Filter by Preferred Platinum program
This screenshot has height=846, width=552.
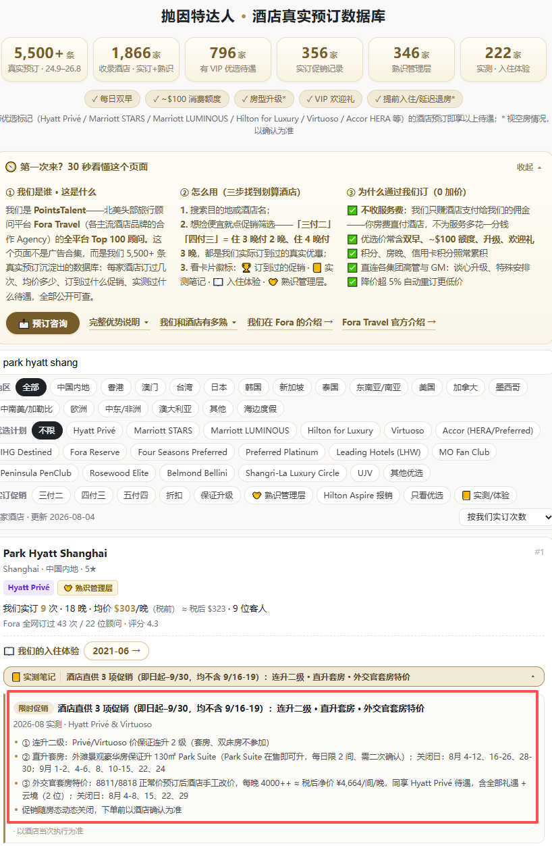[x=282, y=452]
